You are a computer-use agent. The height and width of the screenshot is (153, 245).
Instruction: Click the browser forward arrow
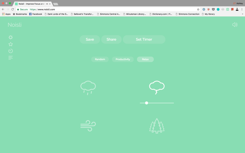tap(8, 9)
